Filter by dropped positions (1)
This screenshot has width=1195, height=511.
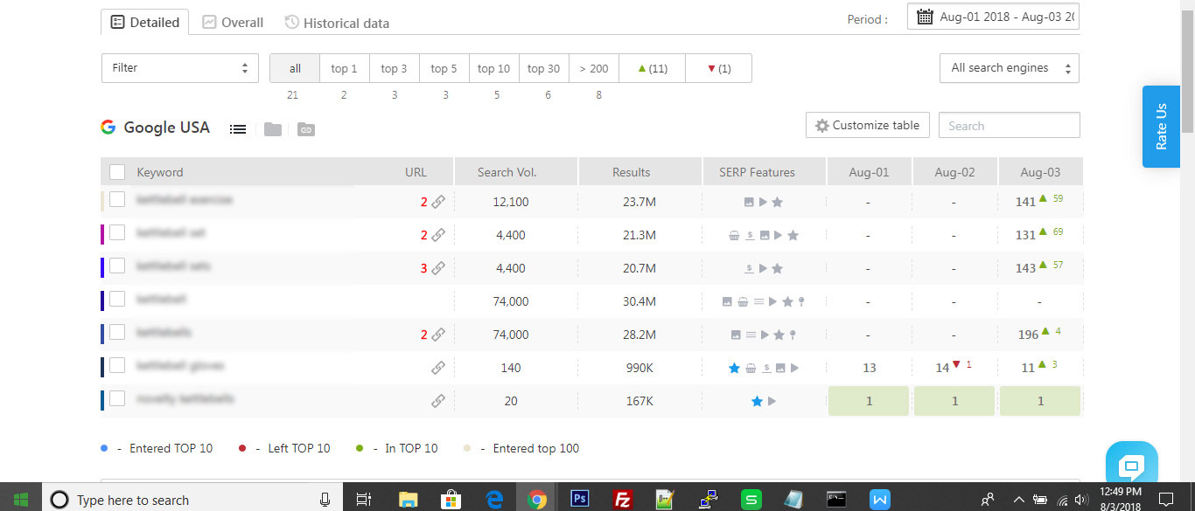(x=718, y=68)
